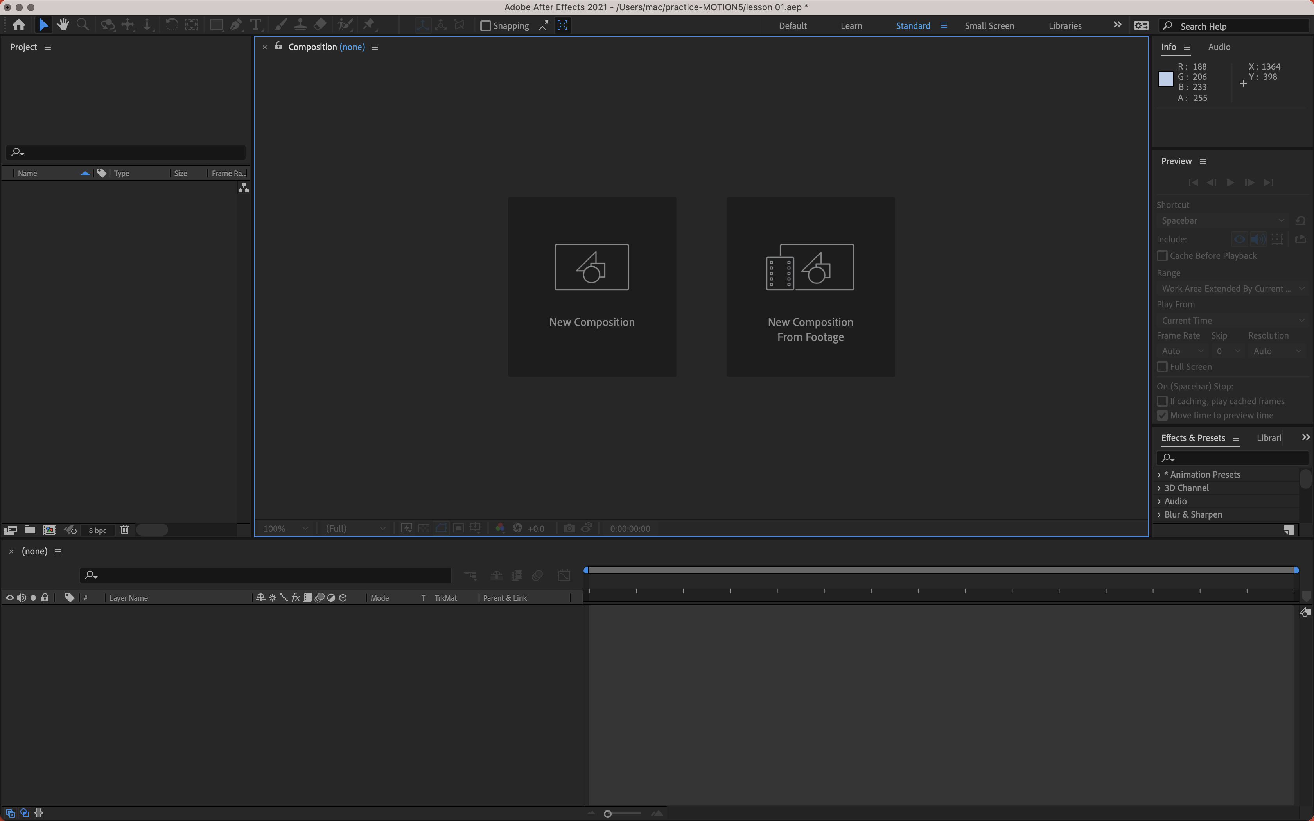Select the Horizontal Type tool
Screen dimensions: 1314x821
coord(255,25)
